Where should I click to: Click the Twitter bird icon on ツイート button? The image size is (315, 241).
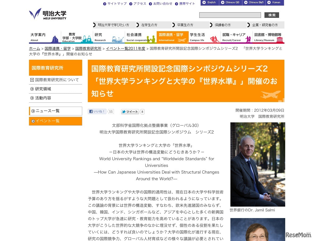(x=125, y=112)
